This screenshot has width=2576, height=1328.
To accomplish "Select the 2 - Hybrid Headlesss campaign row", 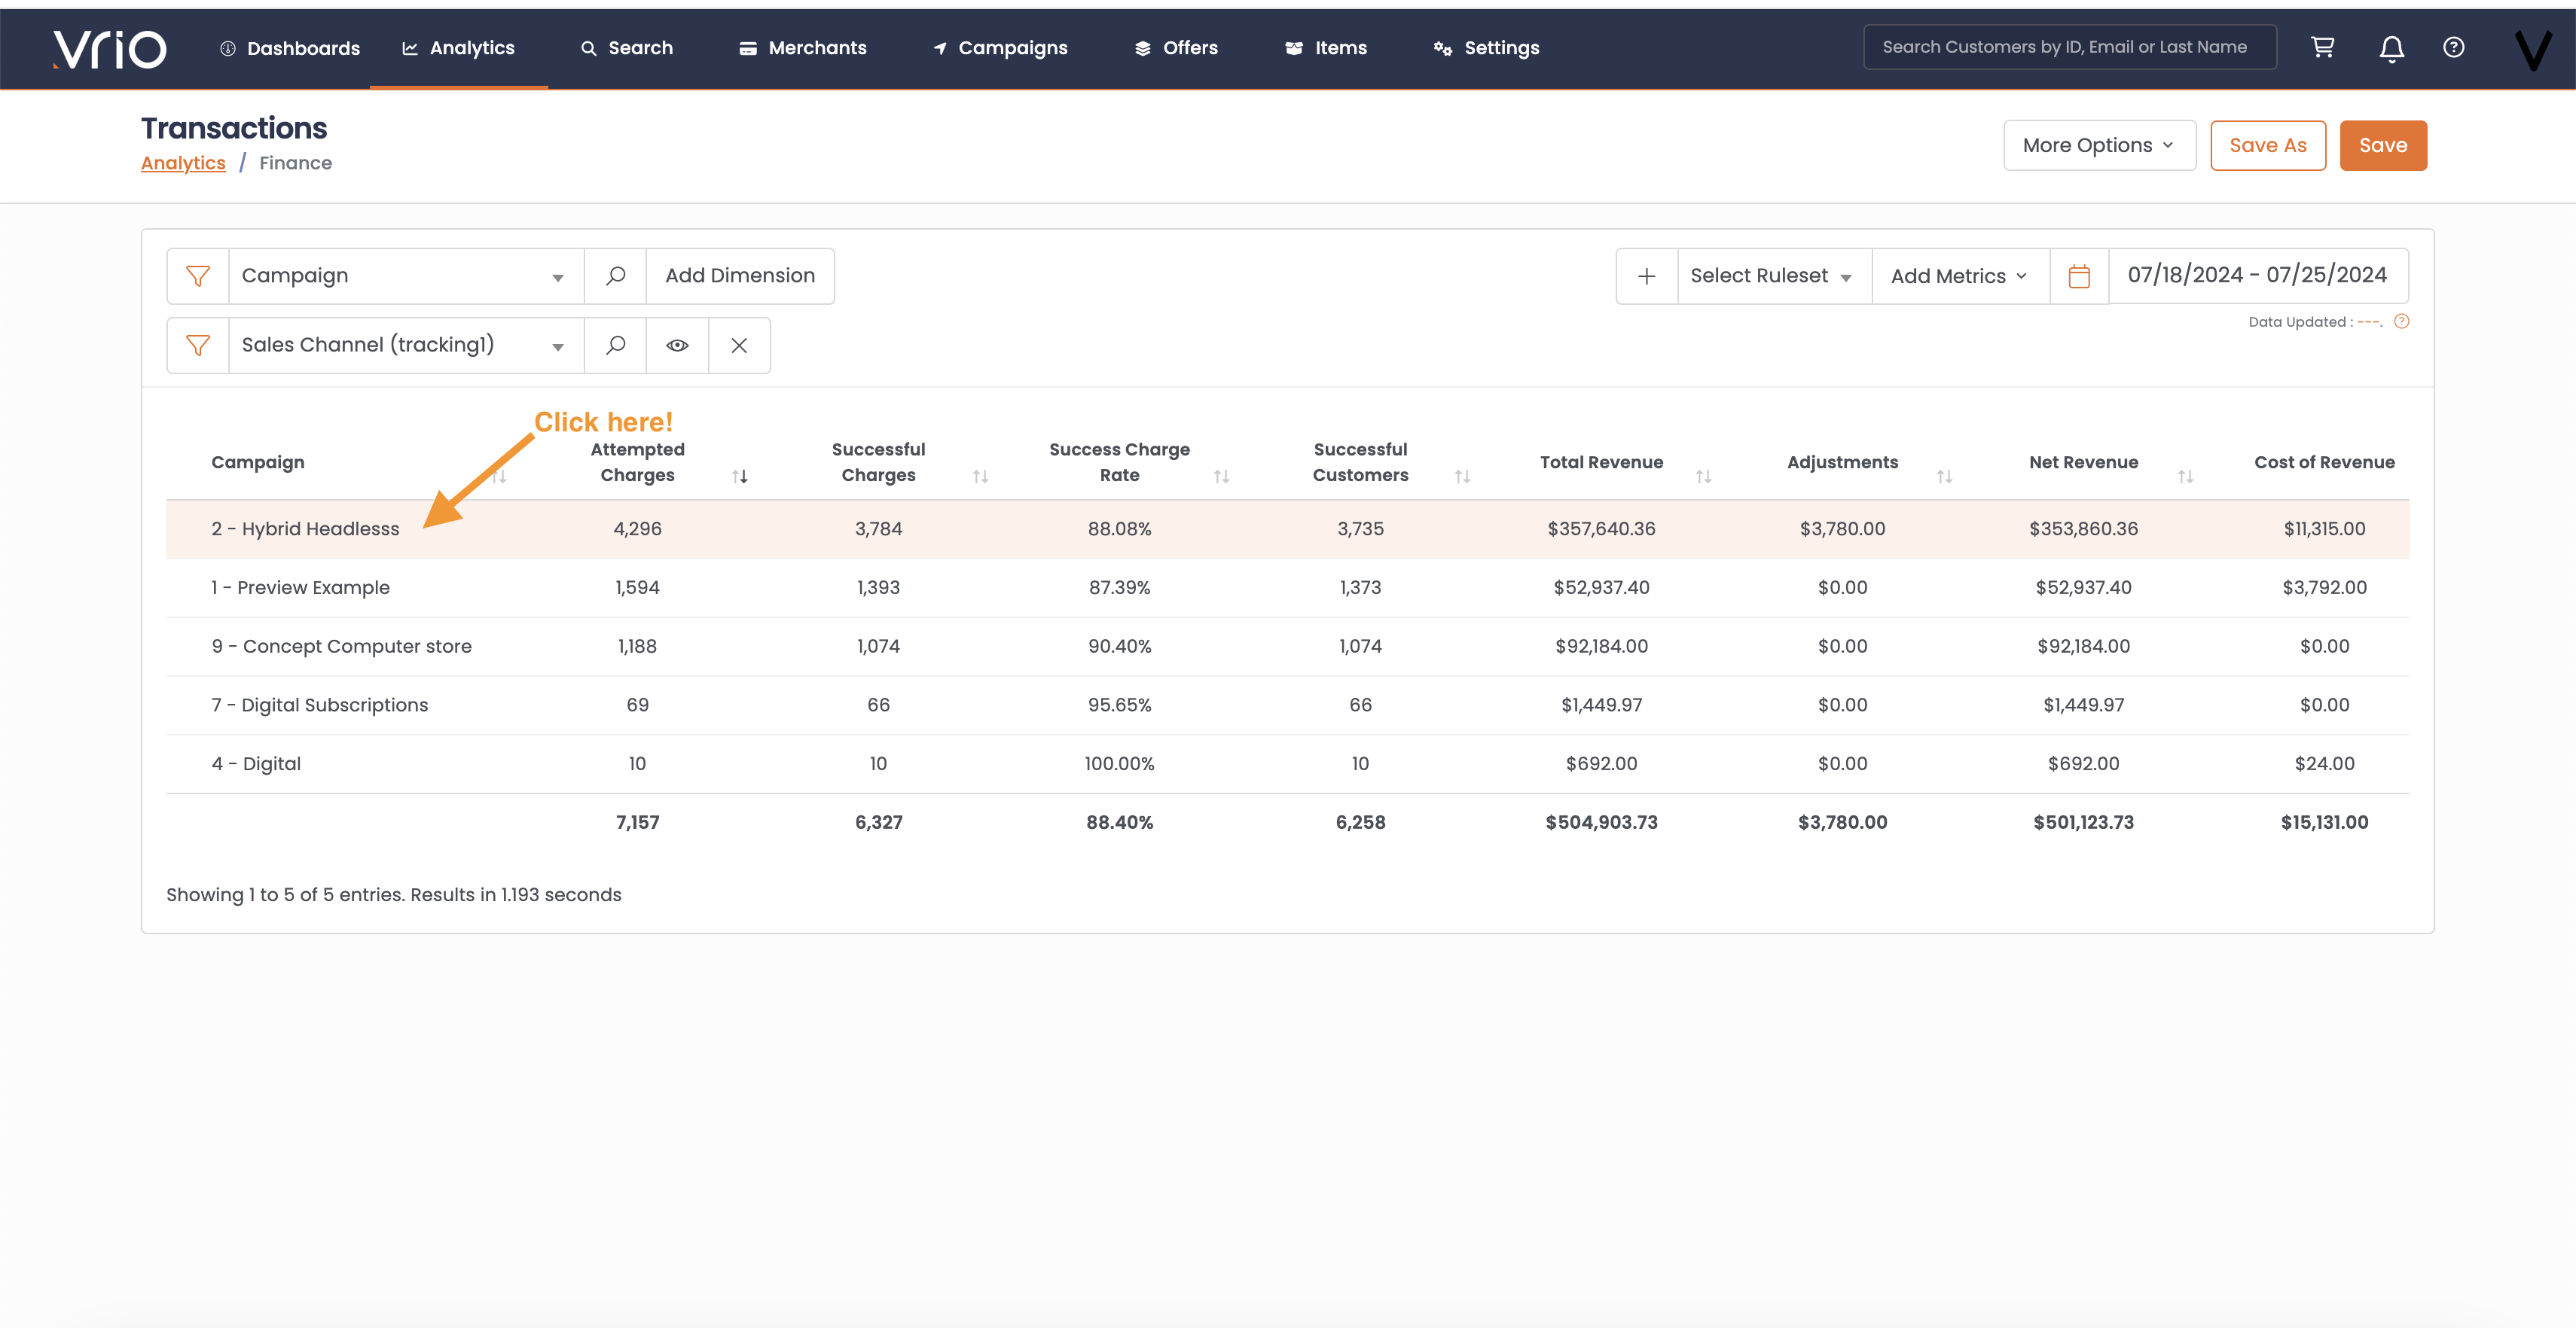I will (x=1287, y=528).
